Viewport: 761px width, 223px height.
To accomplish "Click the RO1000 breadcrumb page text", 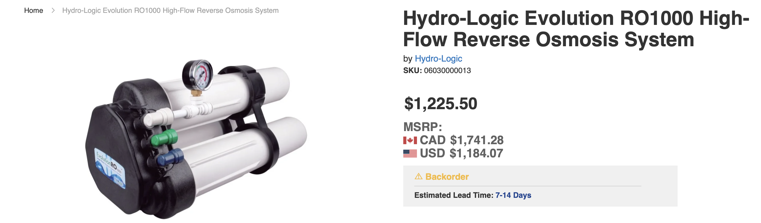I will pyautogui.click(x=170, y=11).
